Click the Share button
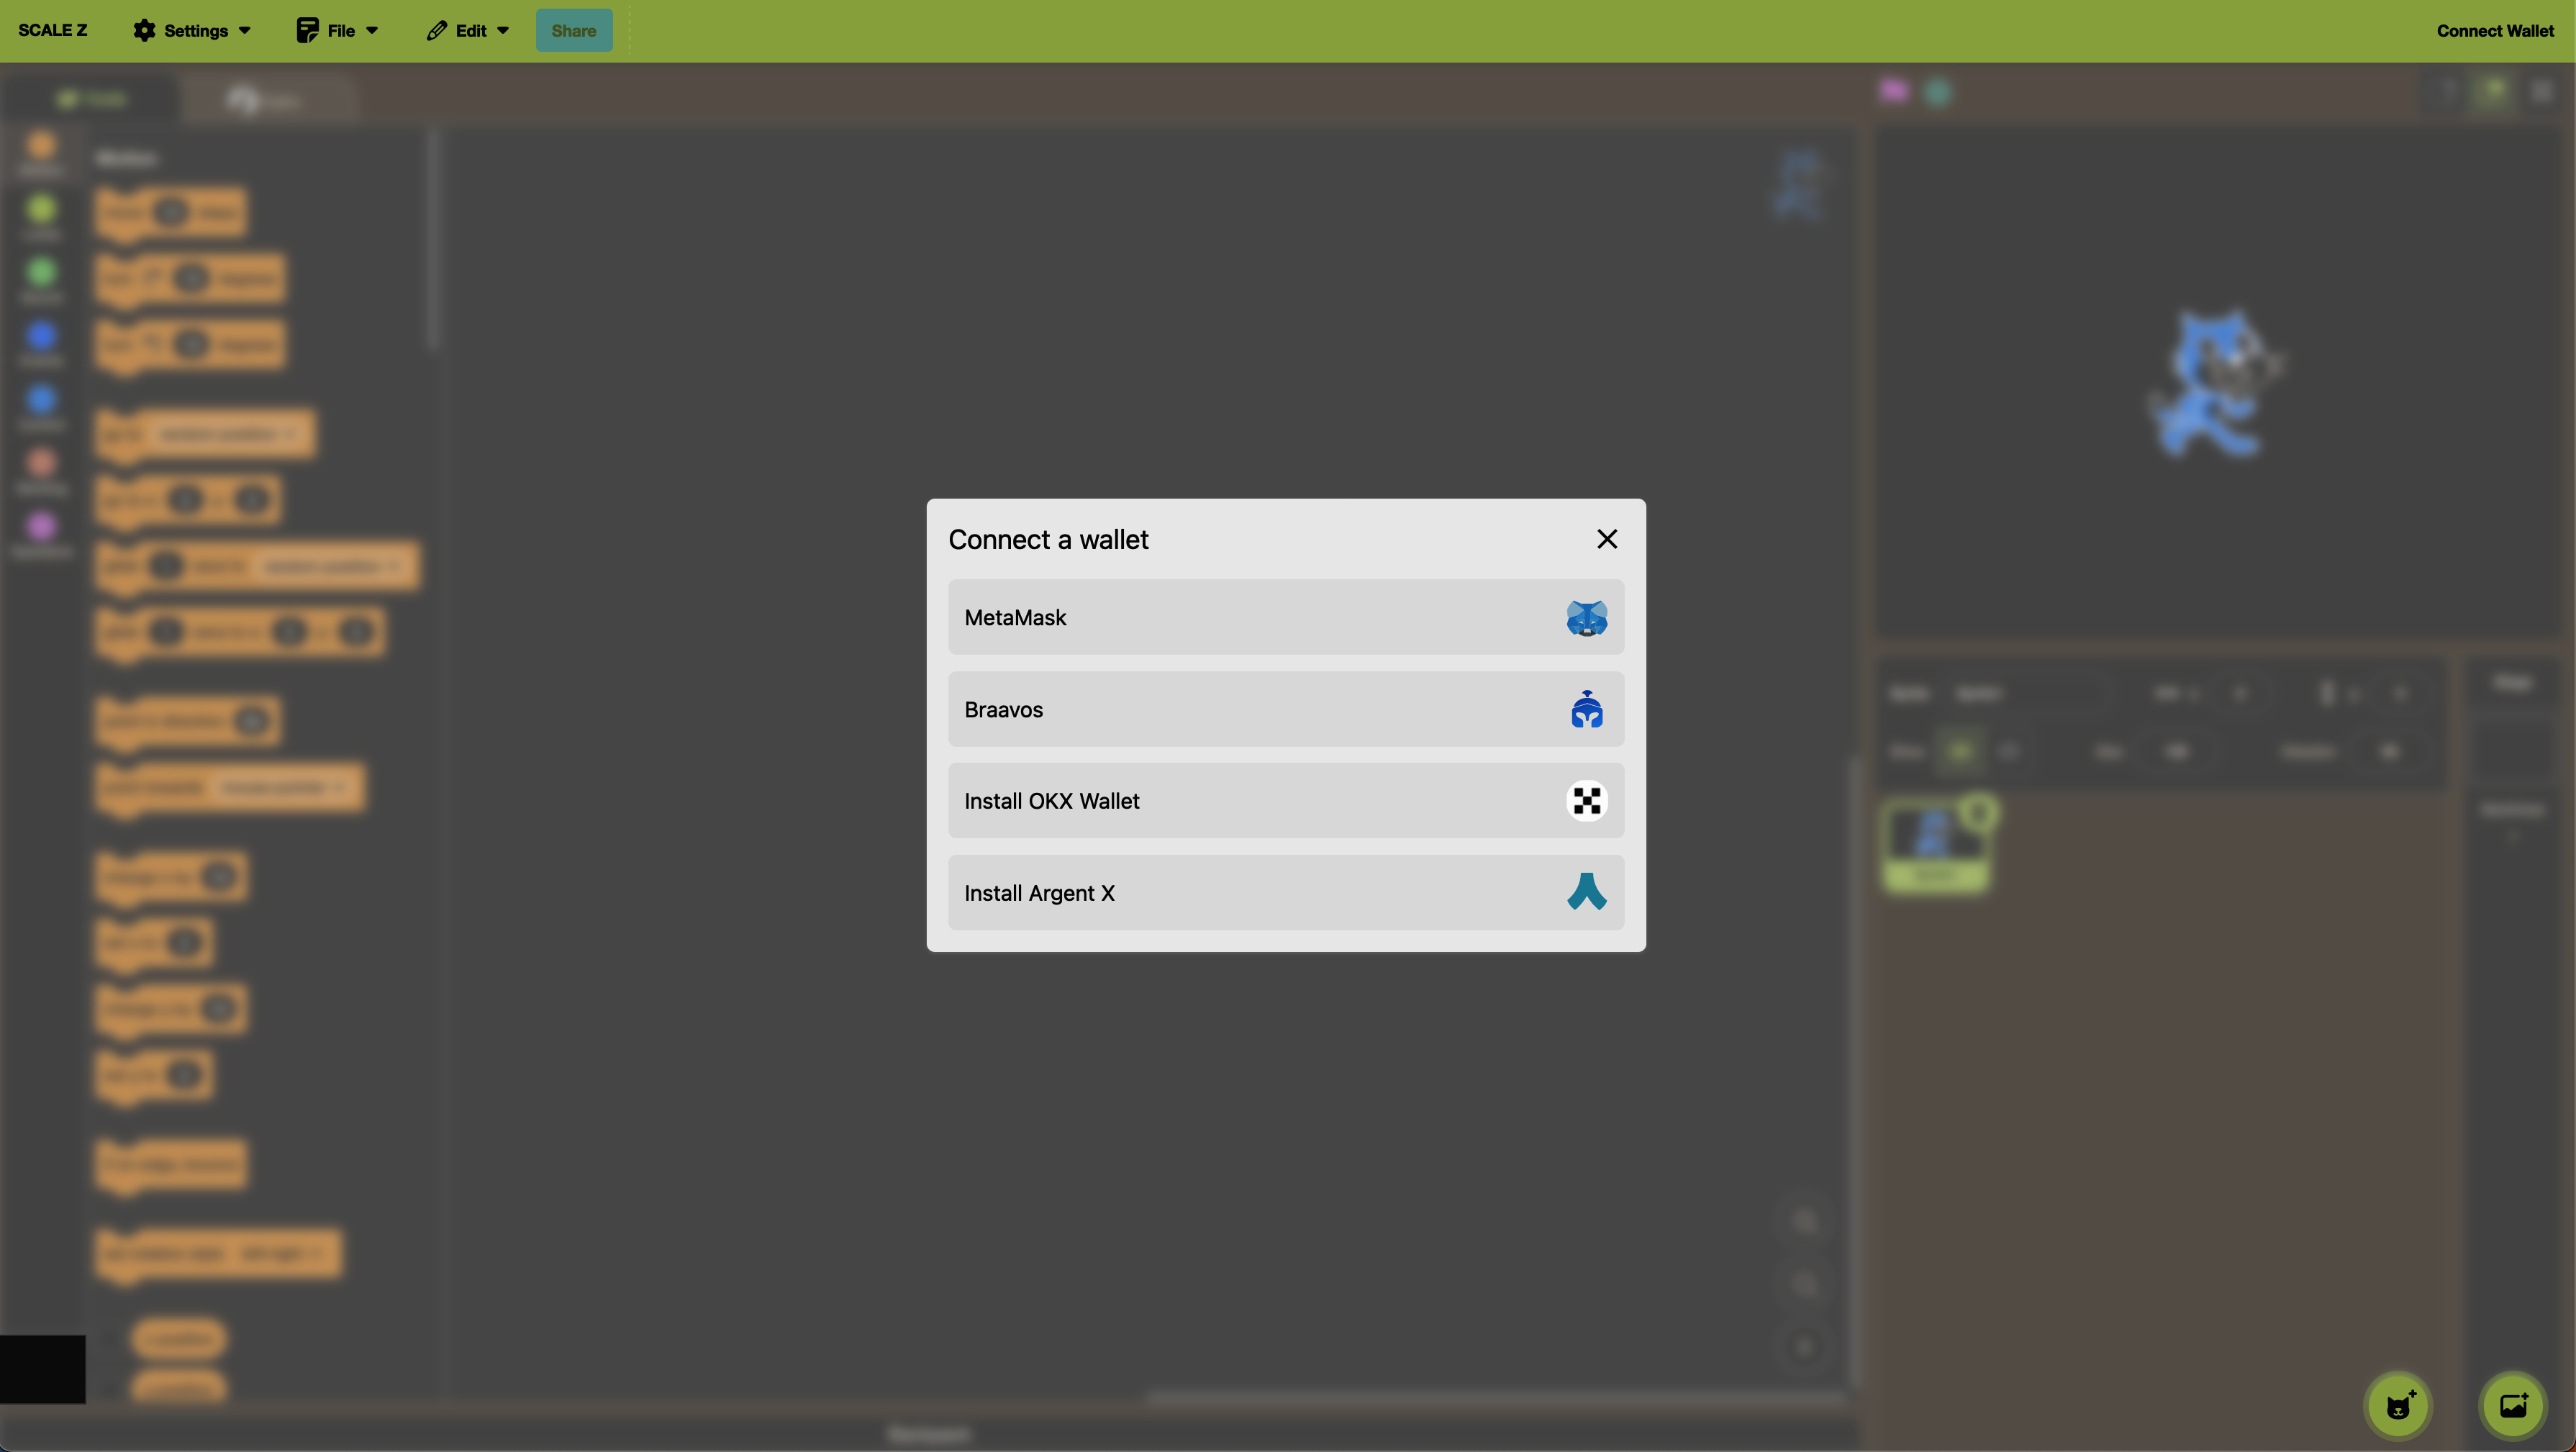 point(574,31)
